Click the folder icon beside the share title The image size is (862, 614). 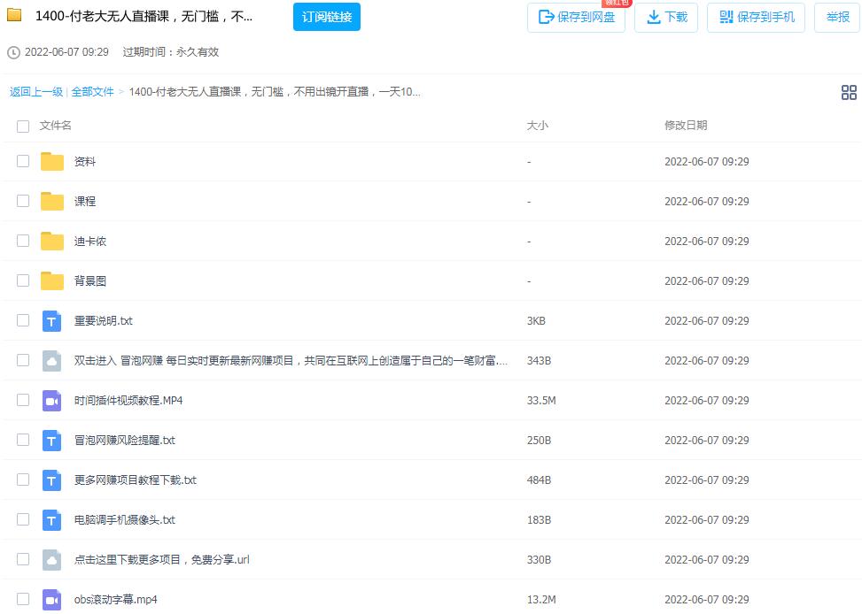coord(14,15)
